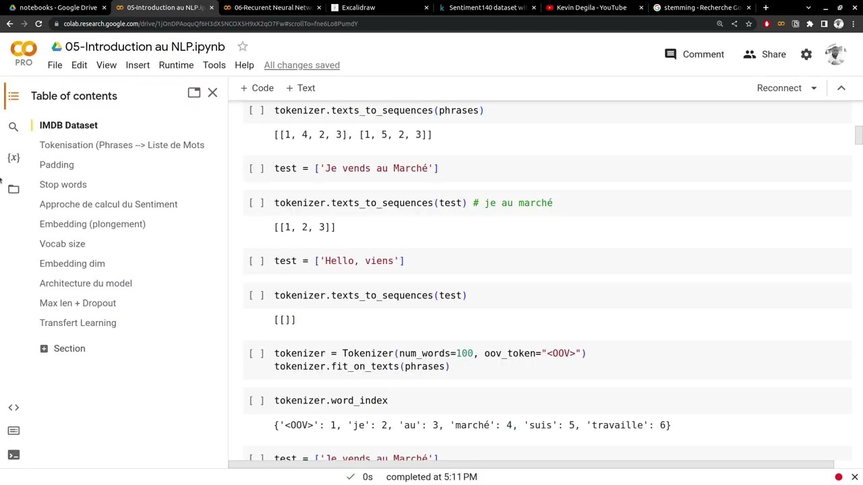Expand the Section entry plus icon
Viewport: 863px width, 485px height.
point(44,348)
